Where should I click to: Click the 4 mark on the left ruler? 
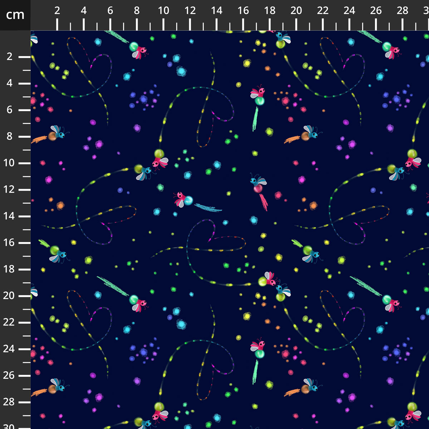[9, 83]
